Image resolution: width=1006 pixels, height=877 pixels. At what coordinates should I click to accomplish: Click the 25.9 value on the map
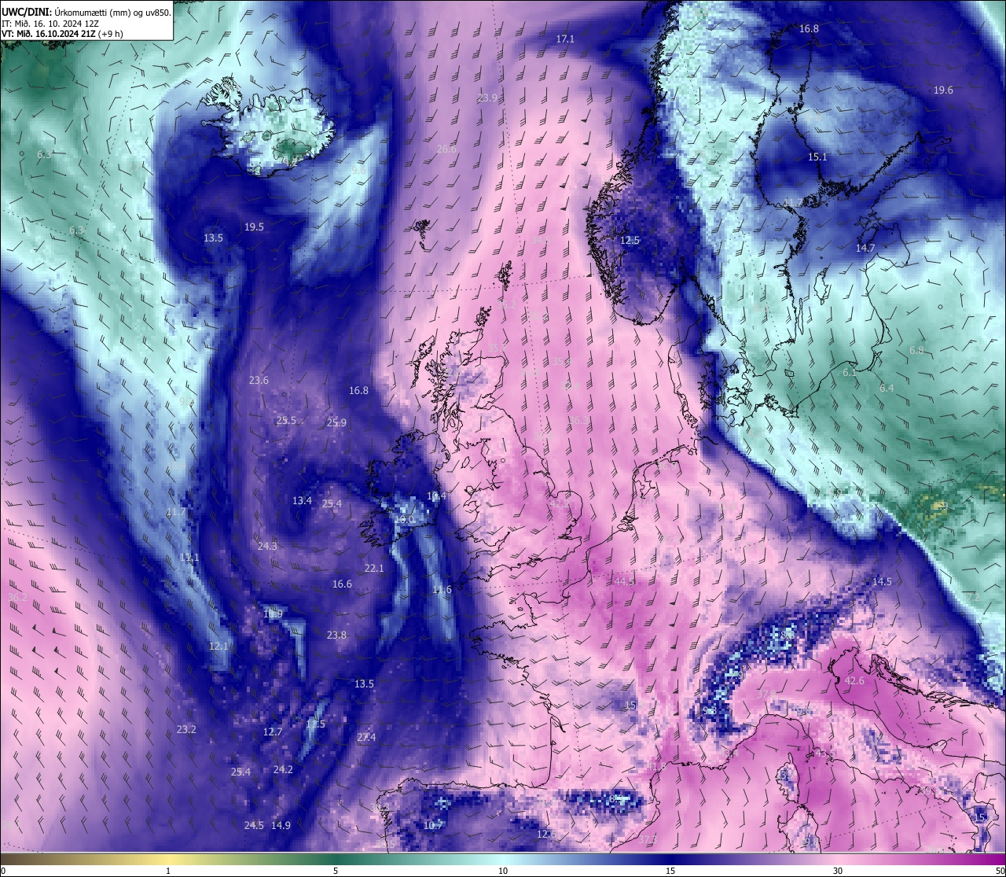coord(336,423)
